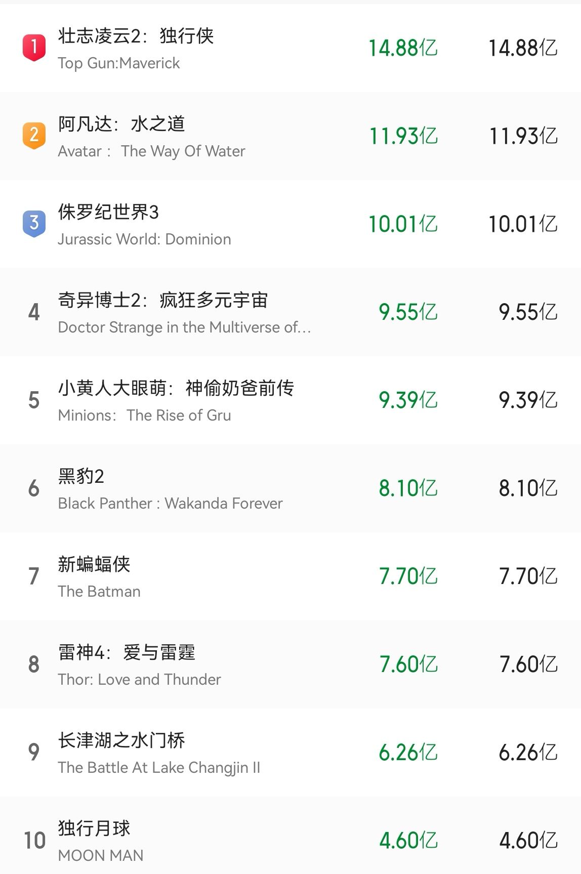Viewport: 581px width, 874px height.
Task: Click the red rank 1 badge
Action: (34, 48)
